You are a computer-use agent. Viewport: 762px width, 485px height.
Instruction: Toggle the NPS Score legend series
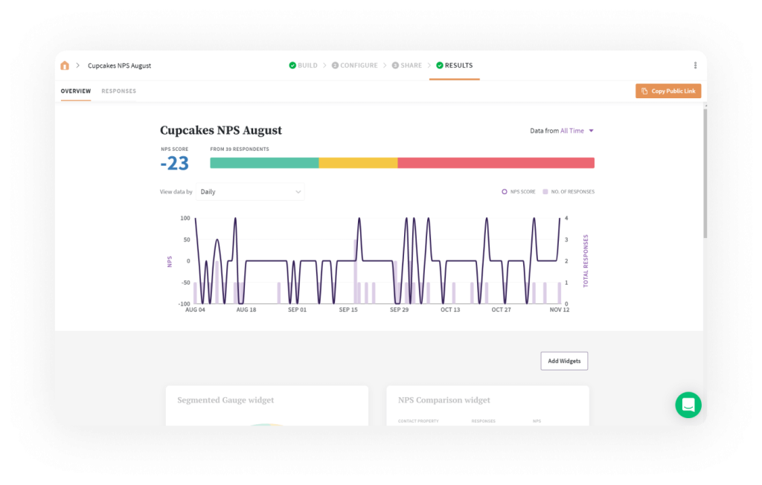click(x=519, y=192)
